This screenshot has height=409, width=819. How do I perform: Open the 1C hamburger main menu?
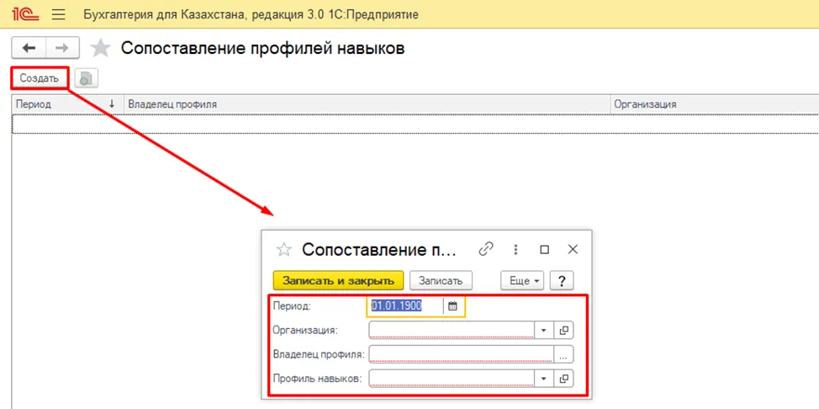pyautogui.click(x=59, y=14)
